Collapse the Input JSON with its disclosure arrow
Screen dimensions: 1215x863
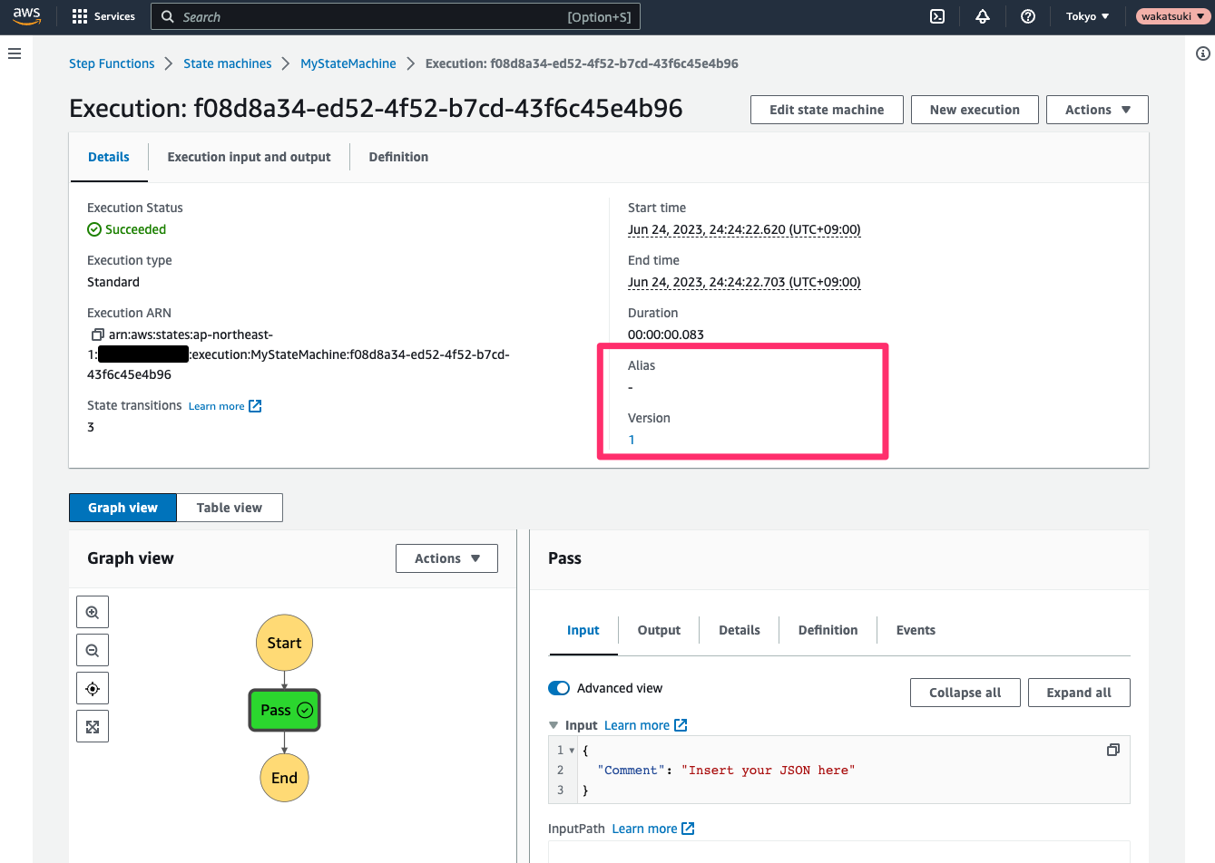554,724
